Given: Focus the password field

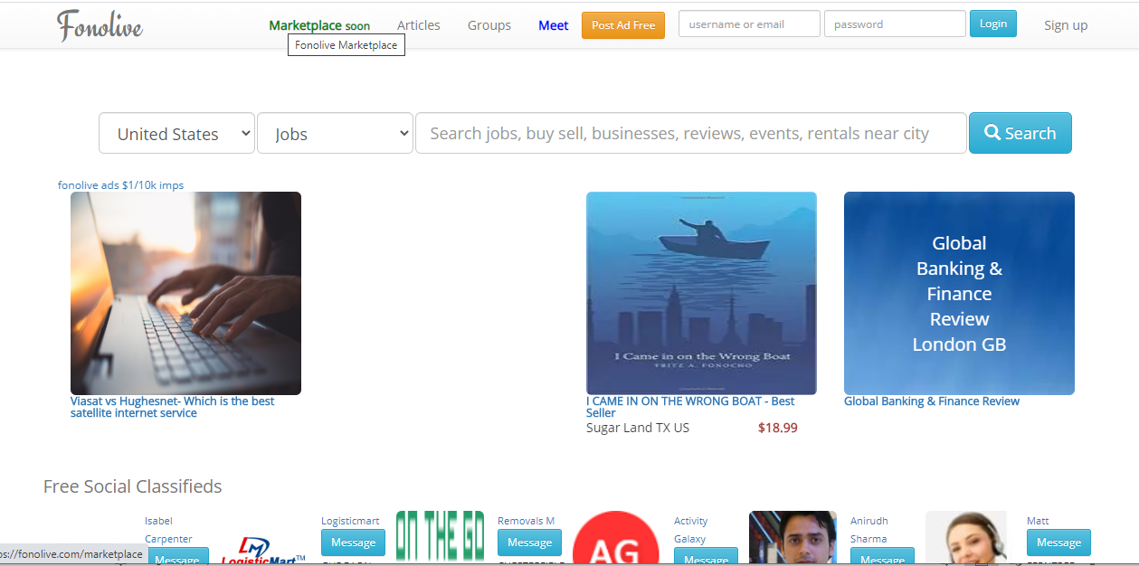Looking at the screenshot, I should (x=895, y=24).
